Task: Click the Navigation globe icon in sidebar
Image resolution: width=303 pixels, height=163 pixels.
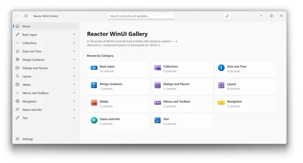Action: 17,101
